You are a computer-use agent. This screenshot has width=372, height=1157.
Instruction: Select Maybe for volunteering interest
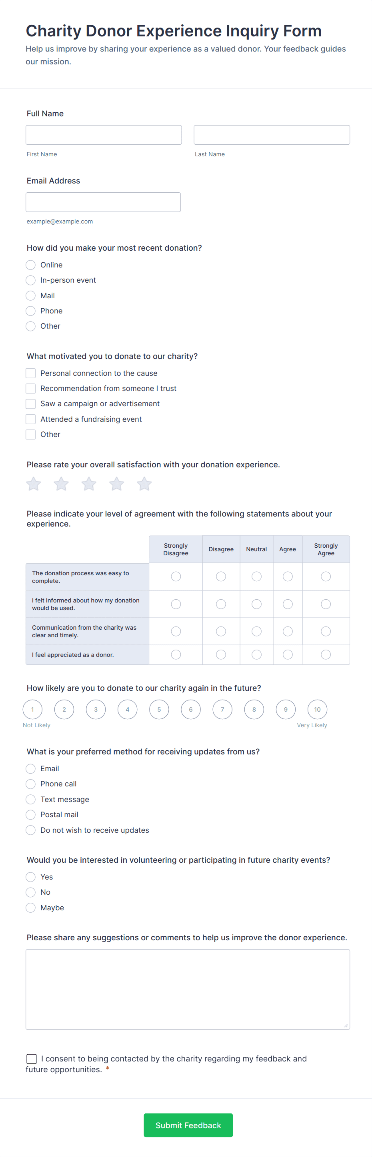pyautogui.click(x=30, y=907)
